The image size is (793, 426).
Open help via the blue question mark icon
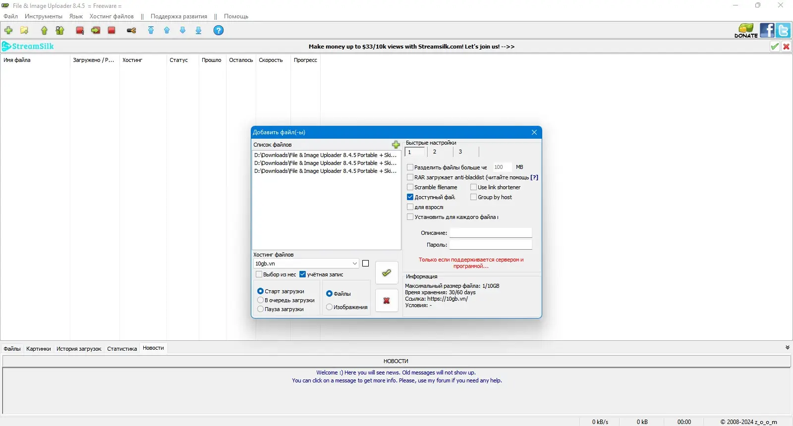pyautogui.click(x=219, y=30)
